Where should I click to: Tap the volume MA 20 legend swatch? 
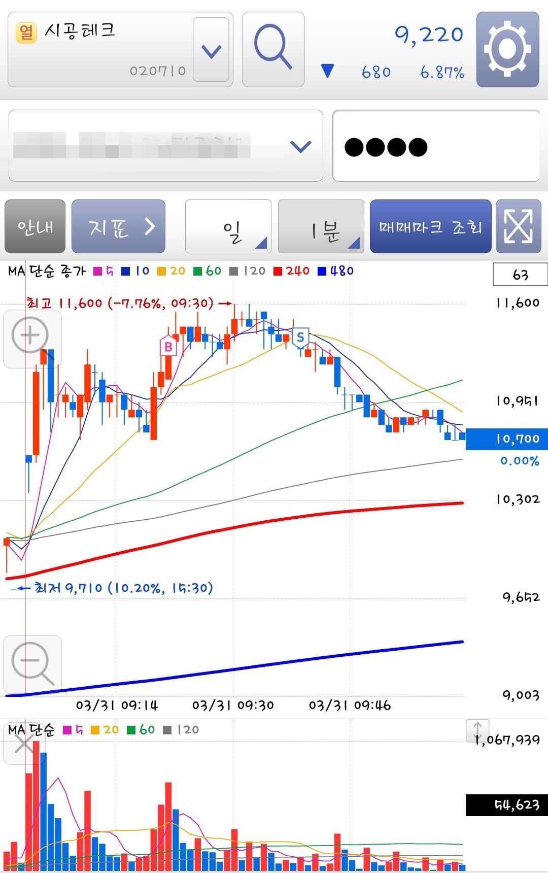point(95,730)
